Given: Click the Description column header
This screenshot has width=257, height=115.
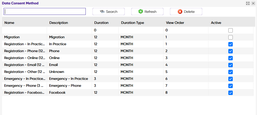Looking at the screenshot, I should tap(58, 23).
